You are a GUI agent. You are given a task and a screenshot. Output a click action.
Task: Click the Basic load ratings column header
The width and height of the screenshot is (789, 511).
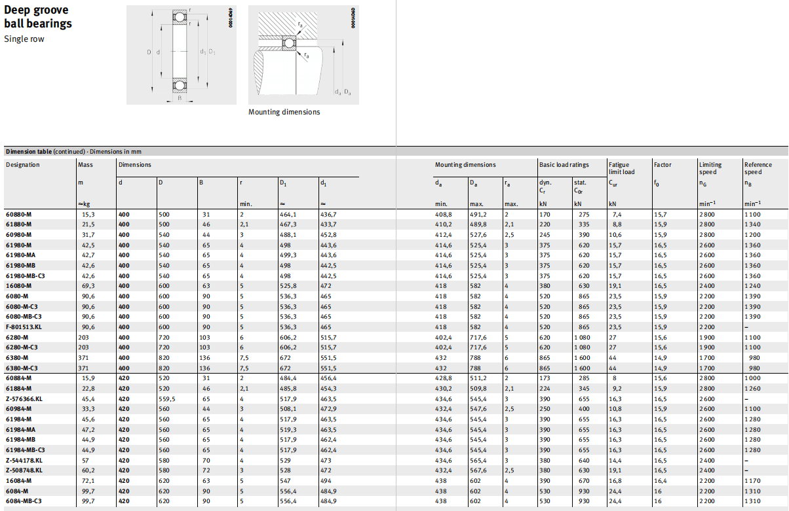[x=564, y=165]
